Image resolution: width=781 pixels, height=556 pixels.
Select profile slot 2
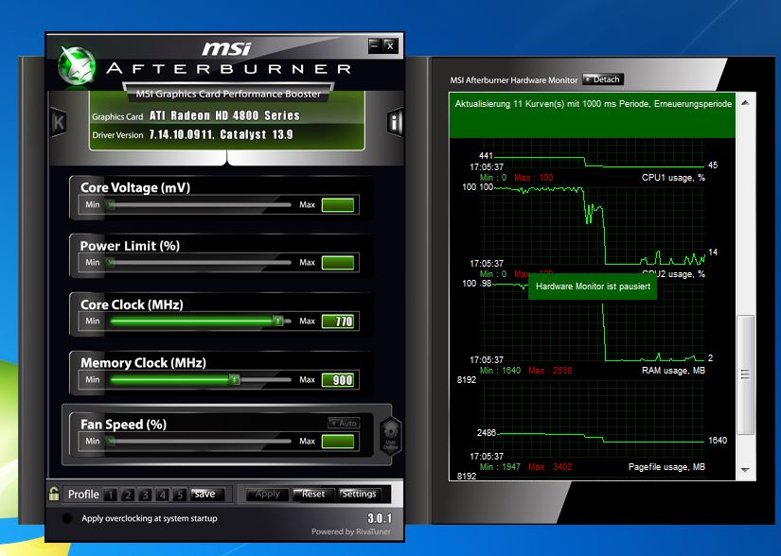[128, 495]
